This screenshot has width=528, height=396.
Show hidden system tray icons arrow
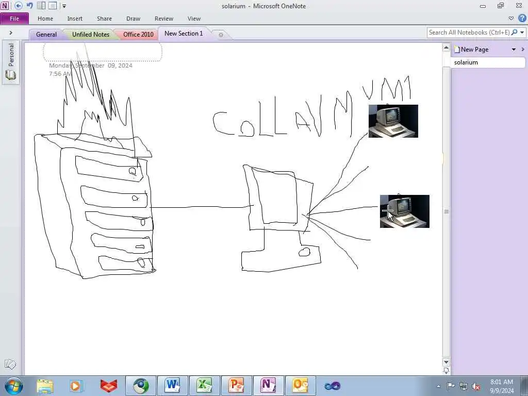point(438,386)
